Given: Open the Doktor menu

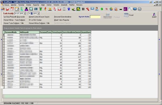Looking at the screenshot, I should tap(49, 5).
